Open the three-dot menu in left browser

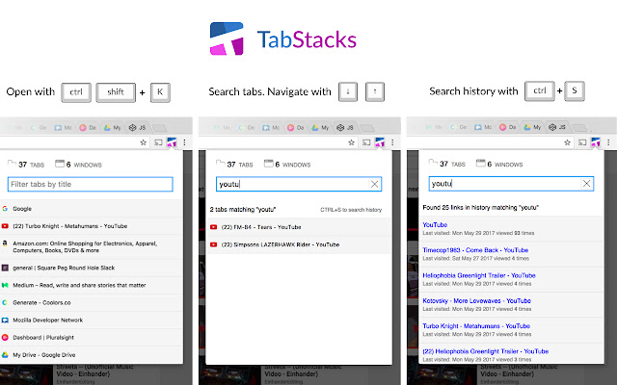tap(184, 142)
